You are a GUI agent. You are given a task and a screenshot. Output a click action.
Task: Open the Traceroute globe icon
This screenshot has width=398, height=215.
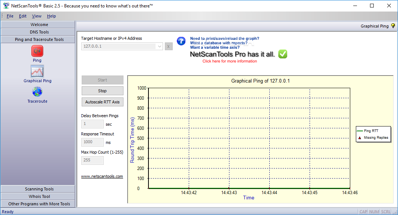(x=37, y=92)
